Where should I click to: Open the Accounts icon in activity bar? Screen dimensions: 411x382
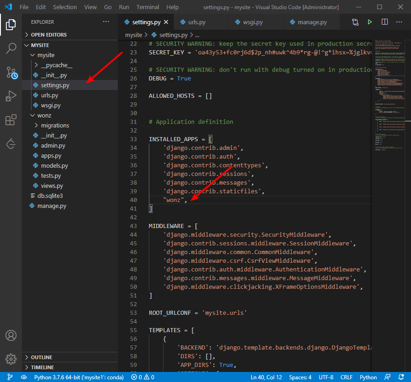point(11,335)
